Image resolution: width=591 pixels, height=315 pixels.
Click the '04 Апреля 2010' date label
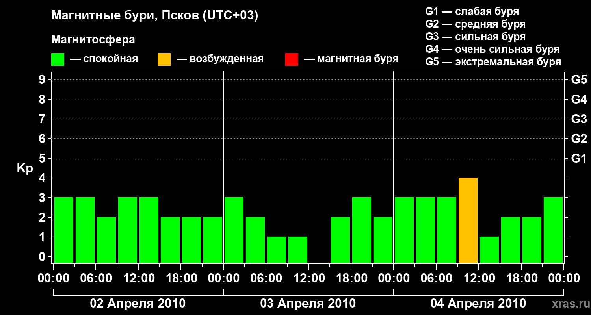click(478, 303)
